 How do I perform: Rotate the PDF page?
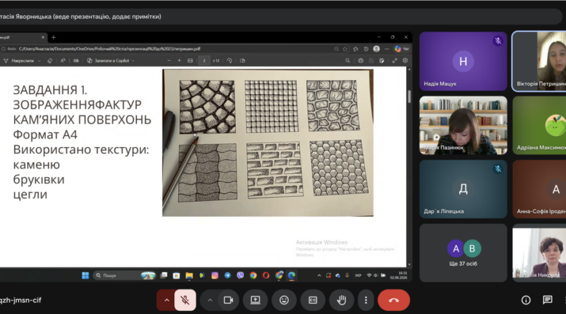pos(229,60)
